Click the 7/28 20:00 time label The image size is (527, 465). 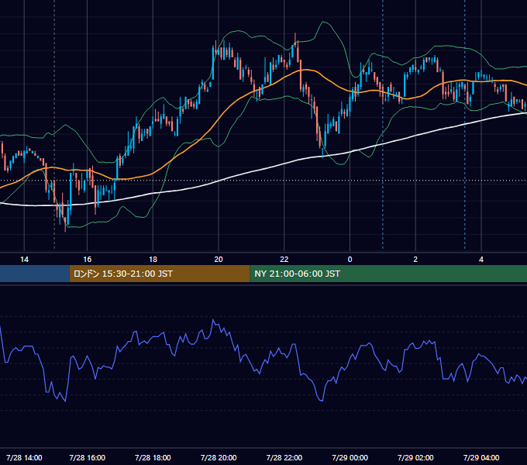pyautogui.click(x=219, y=457)
